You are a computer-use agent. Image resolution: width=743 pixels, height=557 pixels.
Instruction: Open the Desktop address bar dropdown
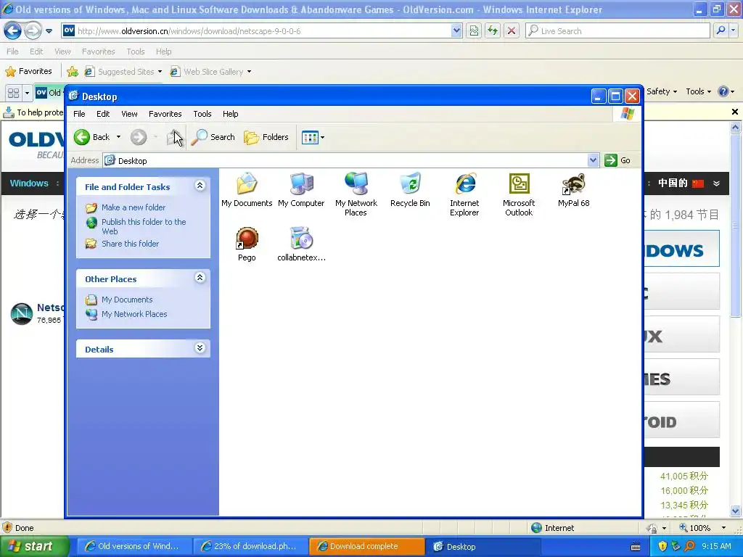pos(594,160)
